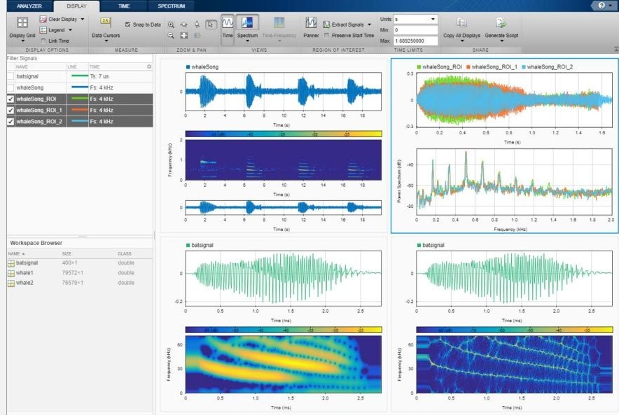Check the batsignal signal checkbox

pos(11,76)
